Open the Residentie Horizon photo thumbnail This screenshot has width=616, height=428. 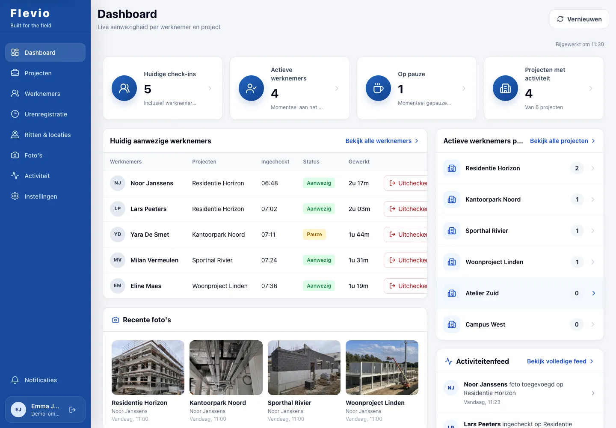[x=148, y=368]
